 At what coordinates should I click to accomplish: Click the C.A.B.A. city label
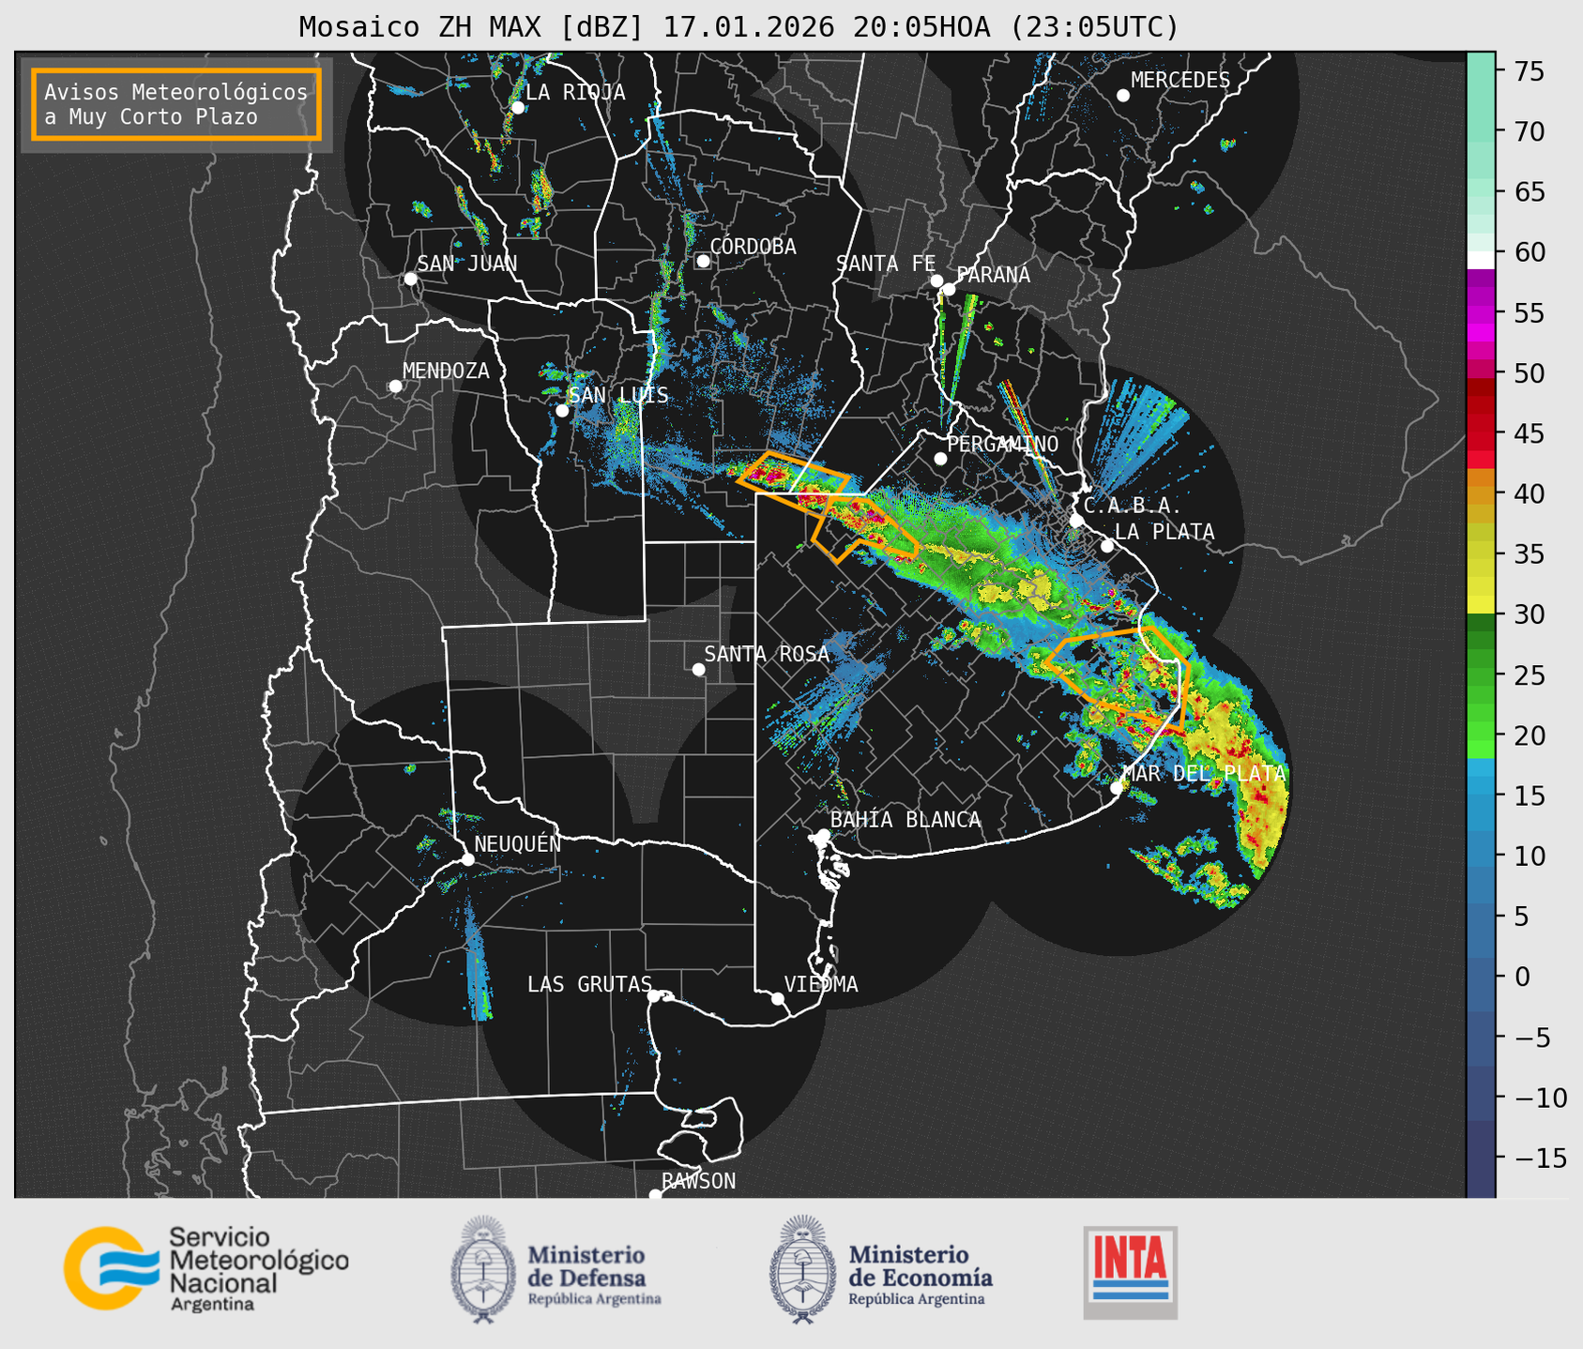click(1133, 506)
